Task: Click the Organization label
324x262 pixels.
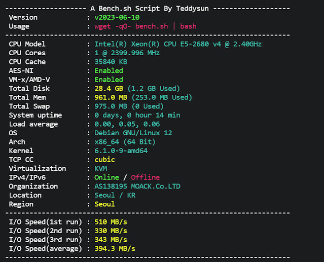Action: click(x=33, y=186)
